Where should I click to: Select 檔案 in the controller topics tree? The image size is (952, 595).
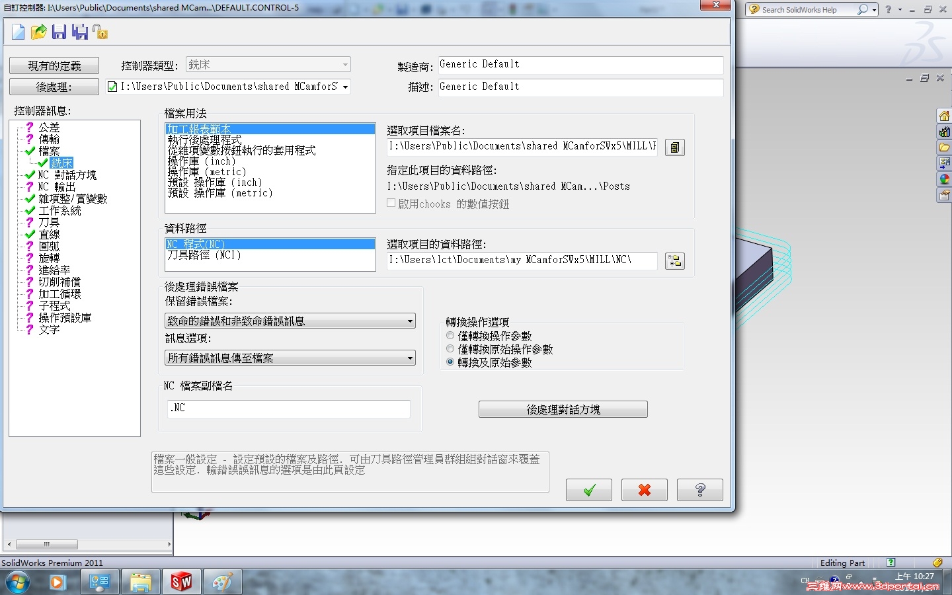click(x=49, y=151)
